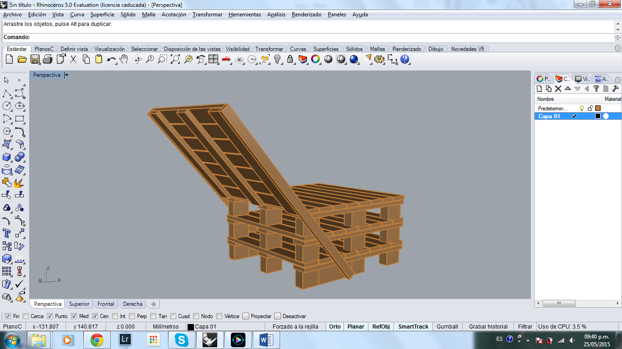The width and height of the screenshot is (622, 349).
Task: Click the red car named-view icon
Action: coord(226,59)
